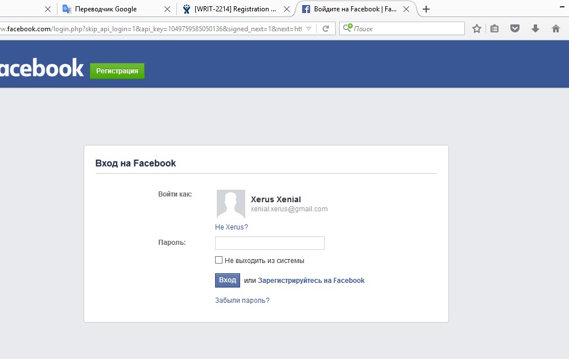This screenshot has width=569, height=359.
Task: Click the facebook.com address bar URL
Action: click(x=151, y=28)
